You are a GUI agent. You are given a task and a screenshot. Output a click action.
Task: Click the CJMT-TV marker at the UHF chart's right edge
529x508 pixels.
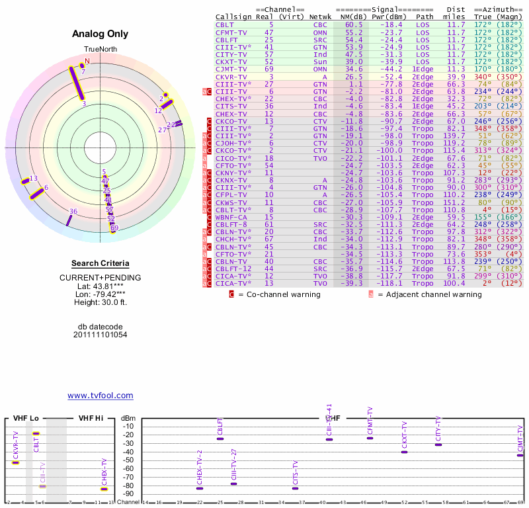click(x=520, y=455)
